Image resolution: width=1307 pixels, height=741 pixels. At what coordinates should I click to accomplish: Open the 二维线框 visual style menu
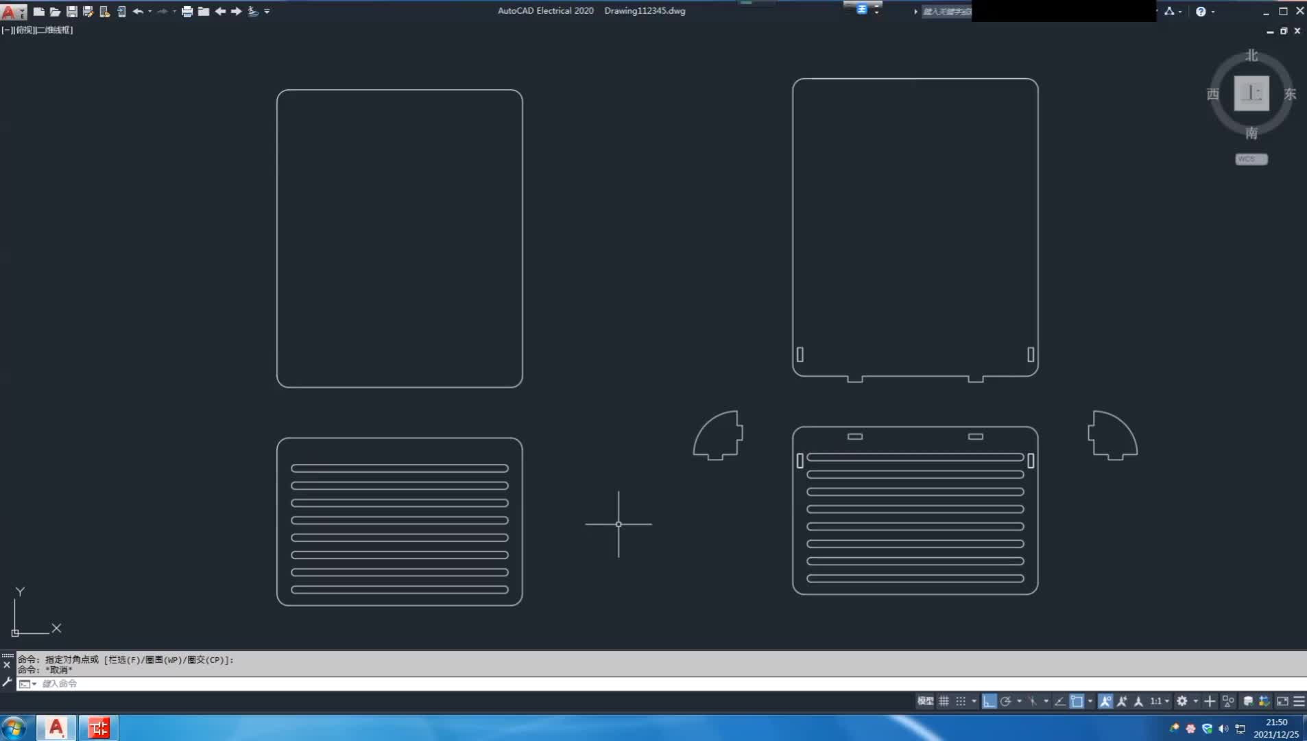tap(54, 30)
